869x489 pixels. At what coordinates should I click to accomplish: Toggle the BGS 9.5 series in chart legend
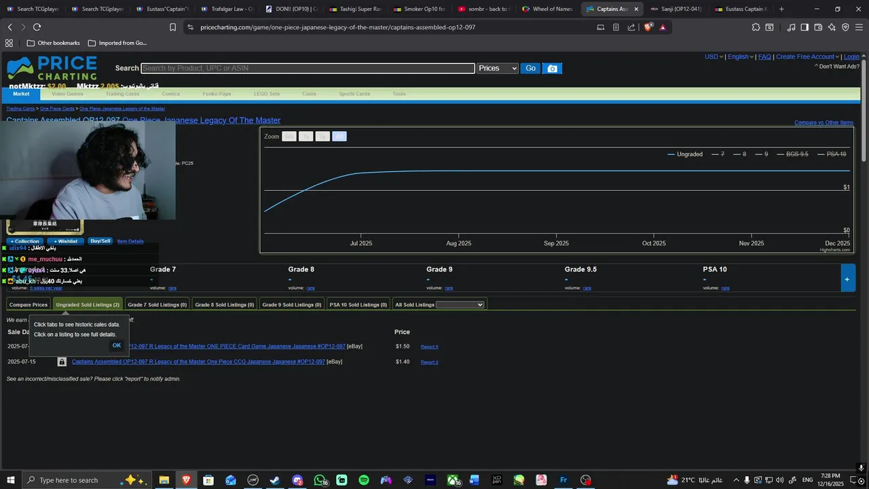coord(792,154)
